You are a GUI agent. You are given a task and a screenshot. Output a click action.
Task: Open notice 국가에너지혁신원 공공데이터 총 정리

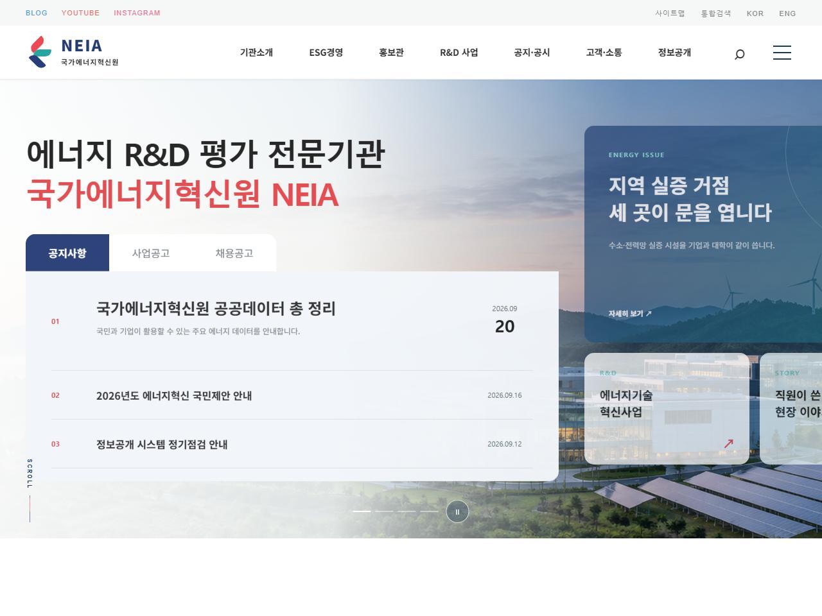(x=216, y=309)
